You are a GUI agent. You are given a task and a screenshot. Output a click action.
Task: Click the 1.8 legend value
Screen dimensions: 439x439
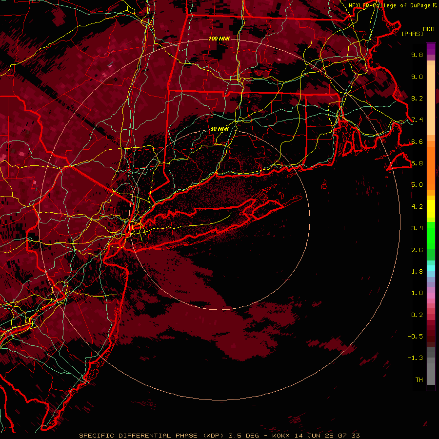[417, 272]
